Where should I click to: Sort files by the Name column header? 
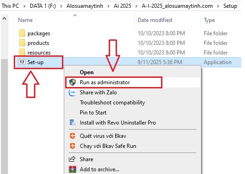[x=25, y=20]
